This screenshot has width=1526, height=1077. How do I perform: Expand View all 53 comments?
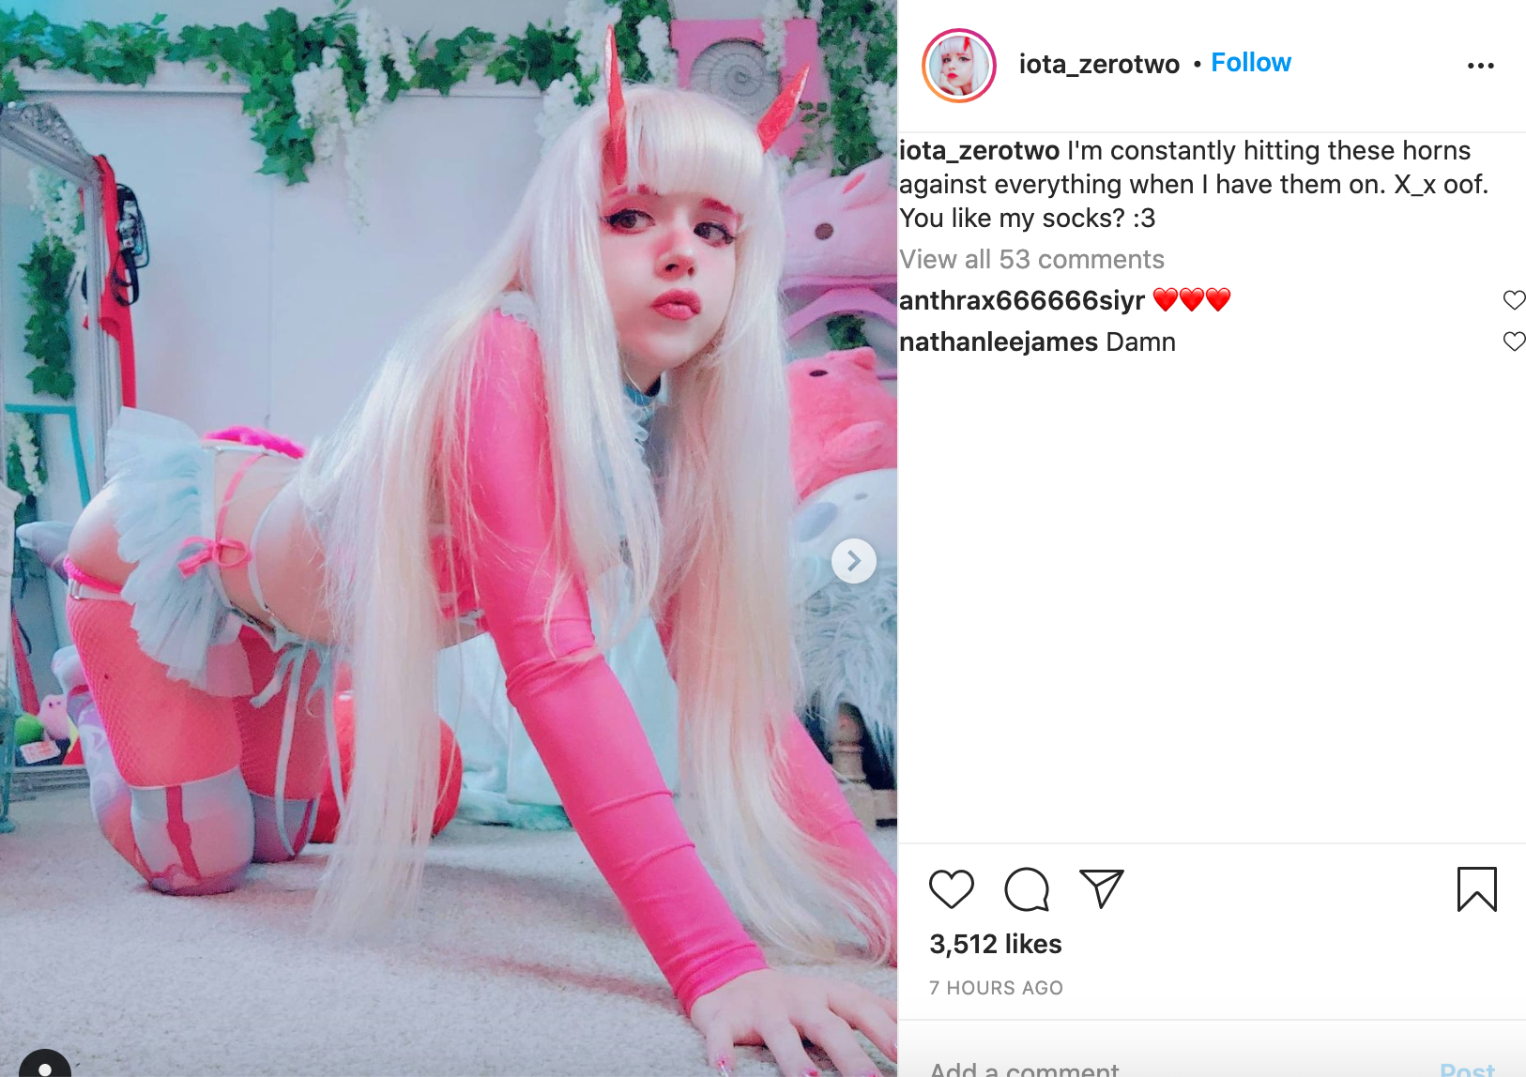(1031, 259)
